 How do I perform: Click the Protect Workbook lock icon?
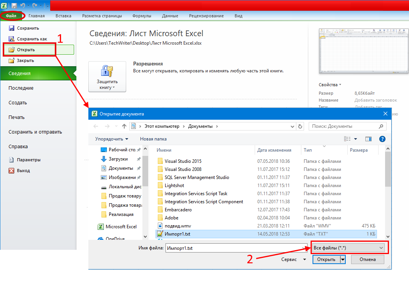click(x=106, y=71)
